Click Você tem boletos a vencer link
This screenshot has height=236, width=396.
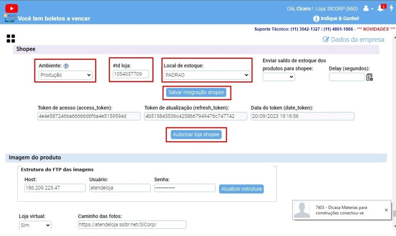54,19
